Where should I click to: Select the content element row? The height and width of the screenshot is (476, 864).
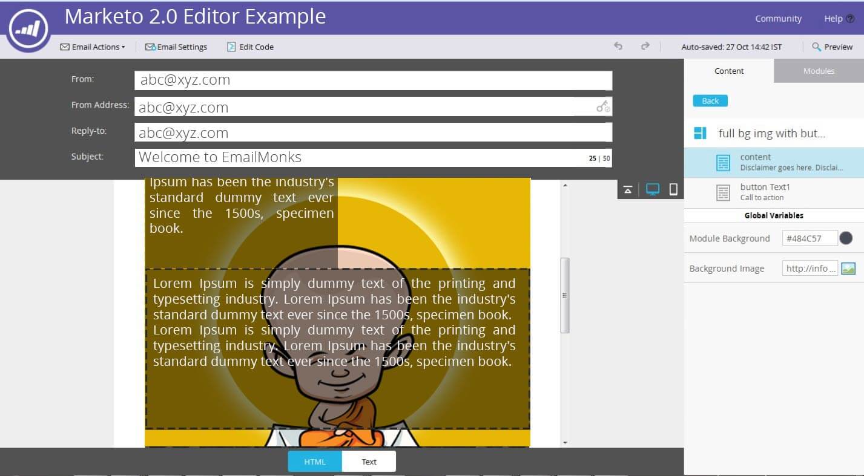click(774, 162)
